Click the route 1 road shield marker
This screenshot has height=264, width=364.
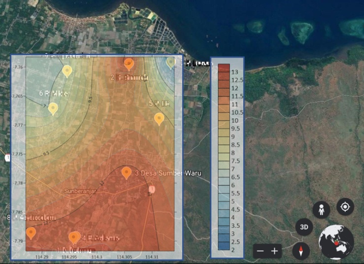click(x=8, y=158)
